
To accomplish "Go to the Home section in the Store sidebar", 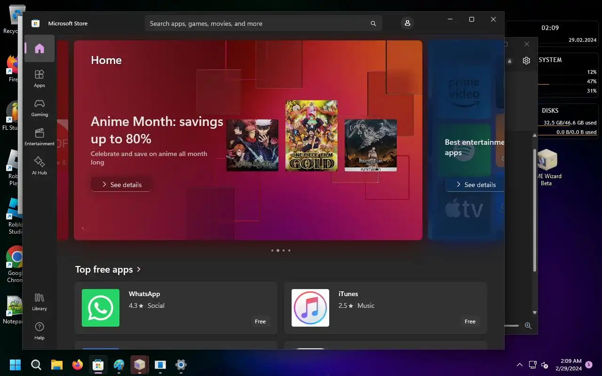I will (x=40, y=48).
